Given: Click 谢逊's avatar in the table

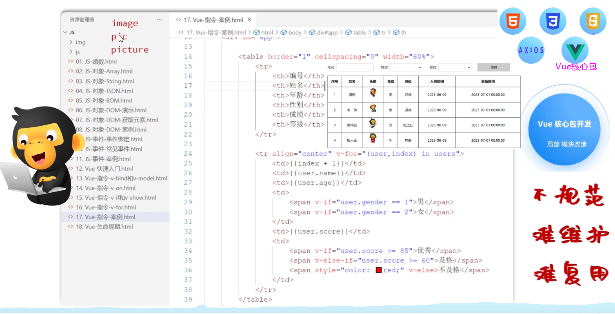Looking at the screenshot, I should coord(373,93).
